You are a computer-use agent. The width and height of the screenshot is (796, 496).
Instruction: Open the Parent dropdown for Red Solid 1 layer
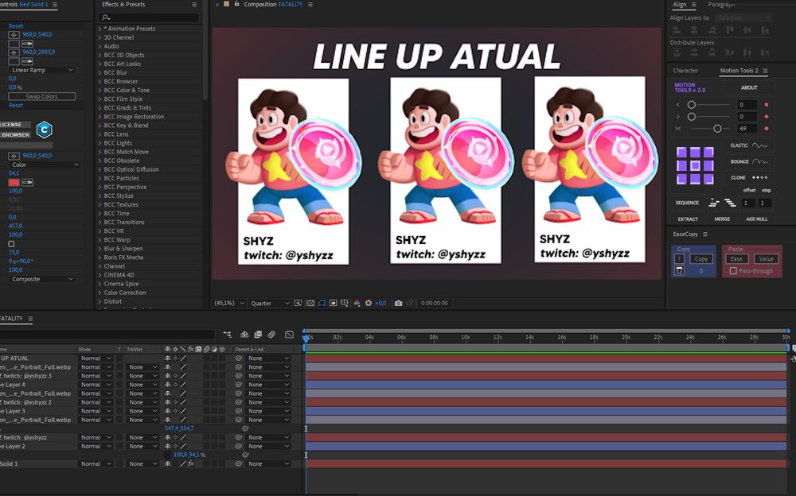click(x=268, y=464)
